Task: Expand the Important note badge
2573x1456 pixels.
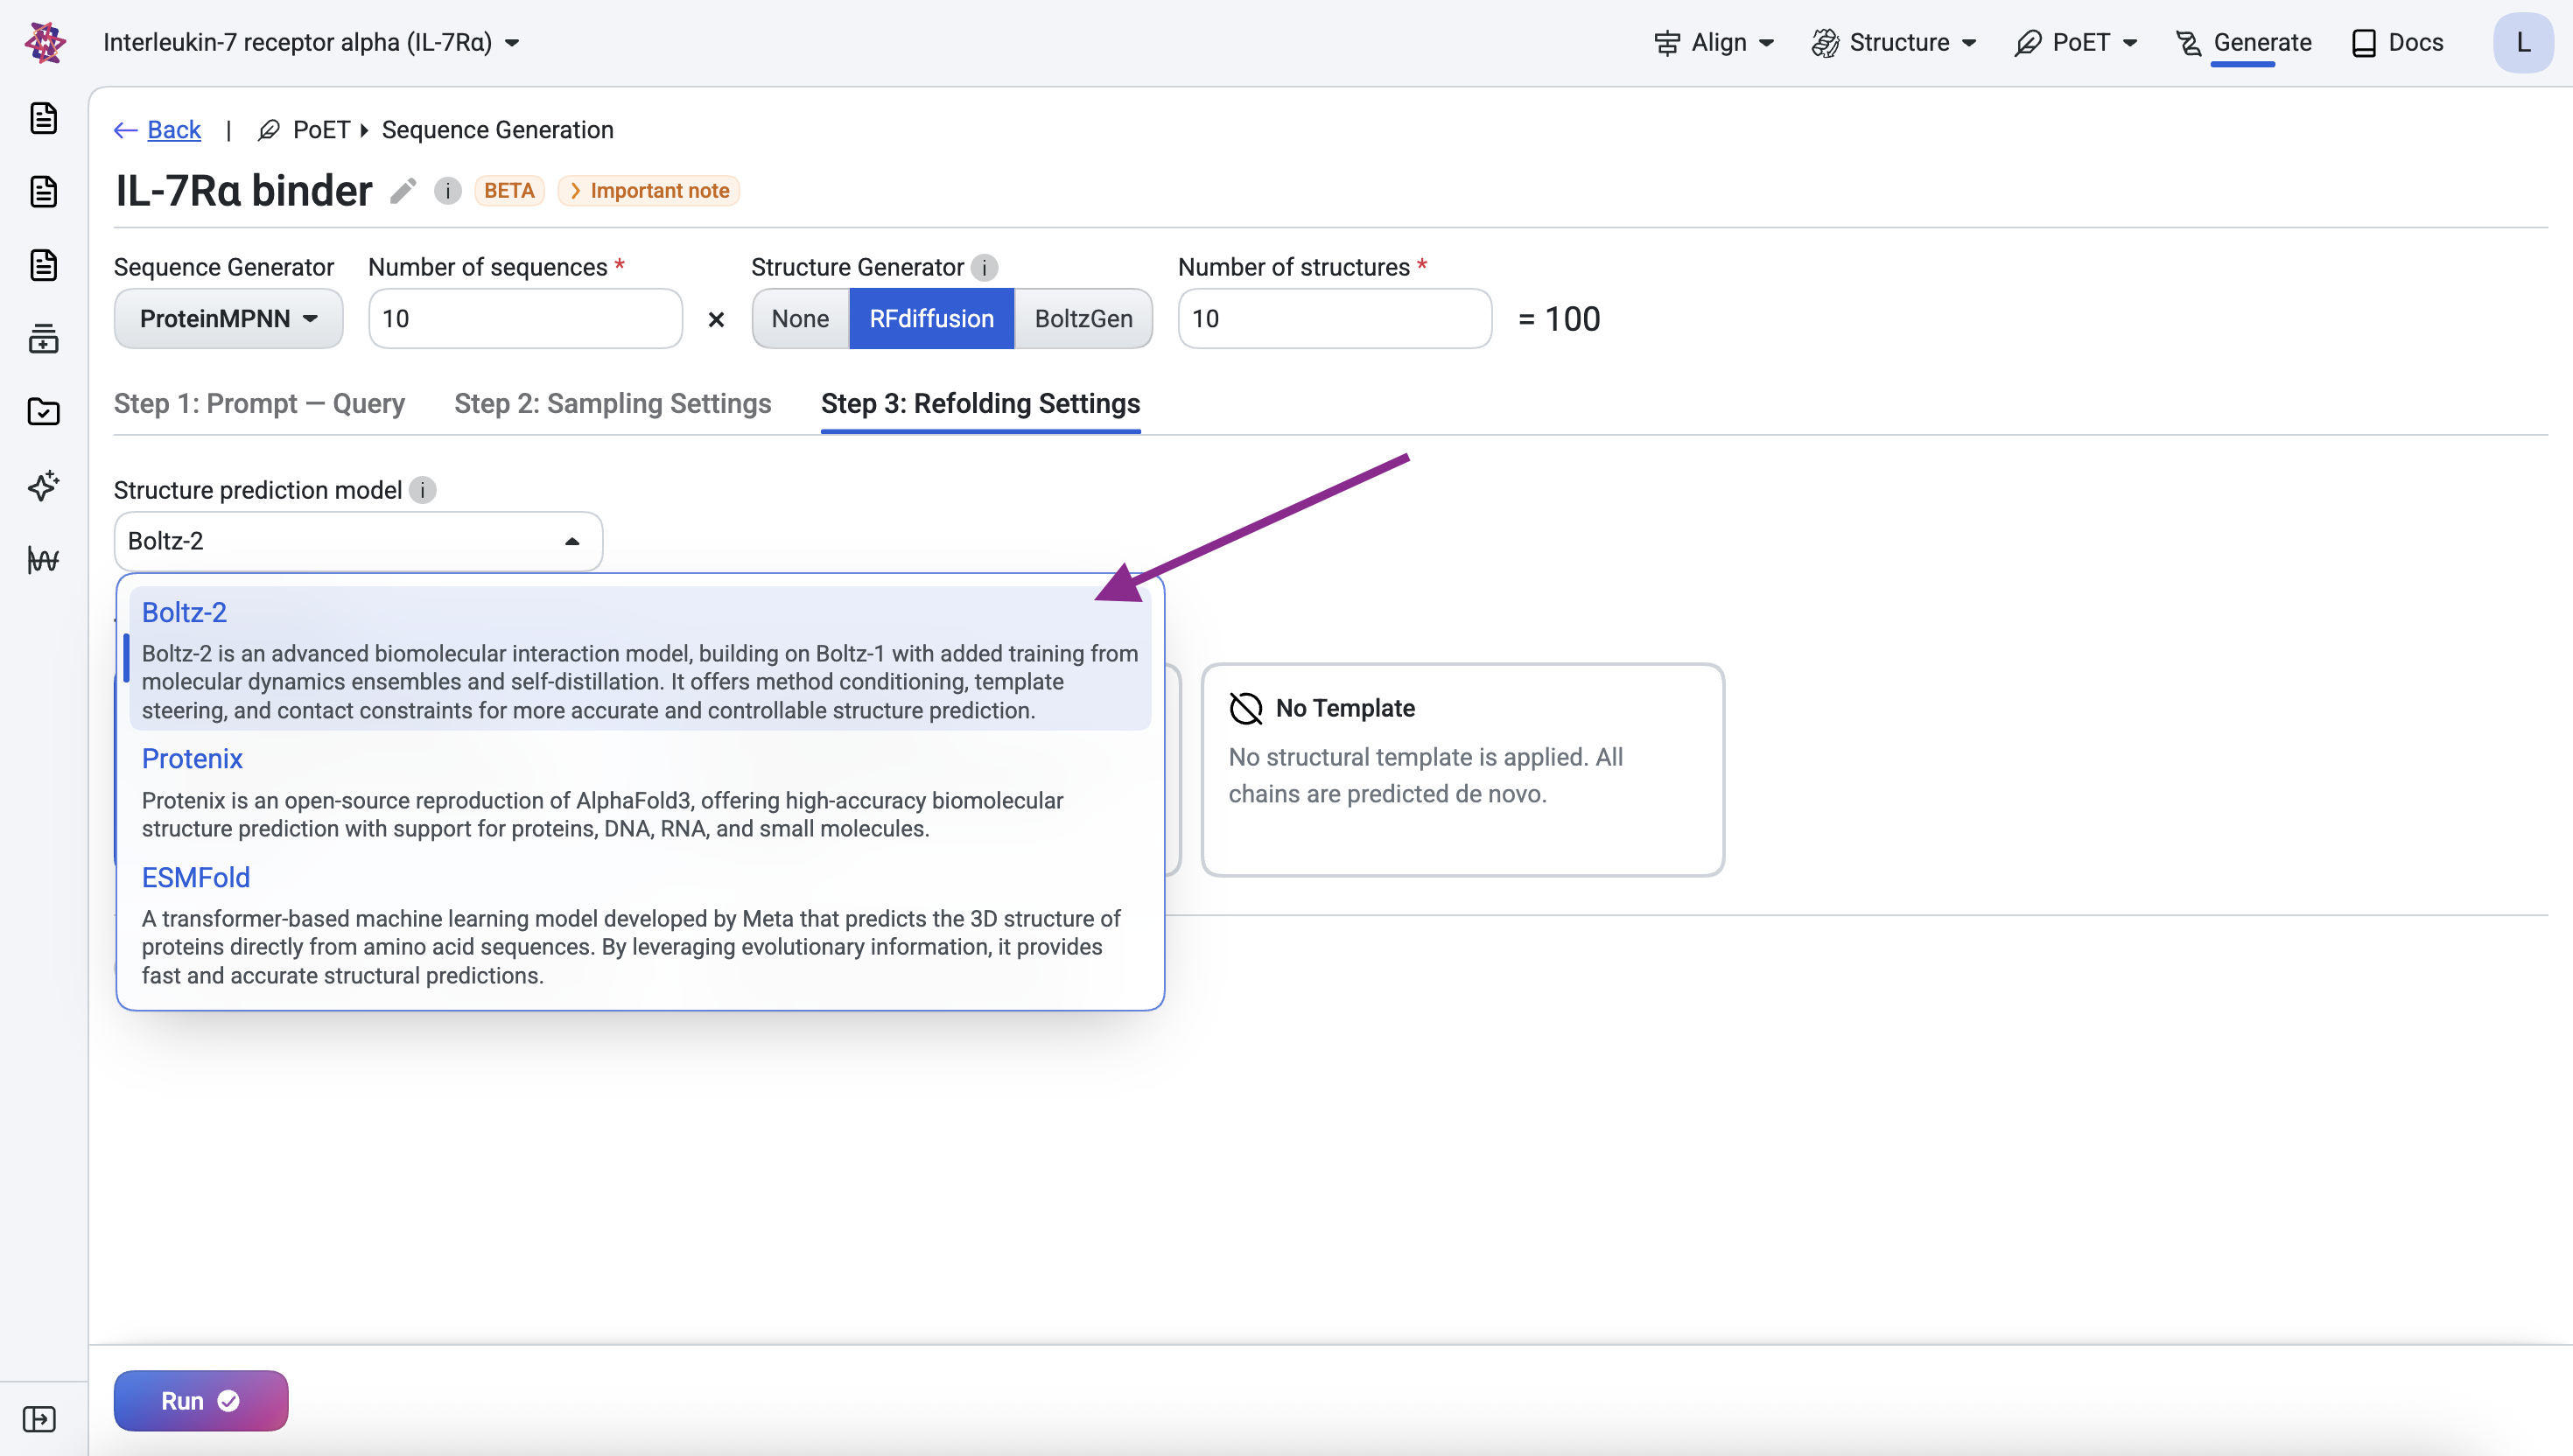Action: pyautogui.click(x=649, y=191)
